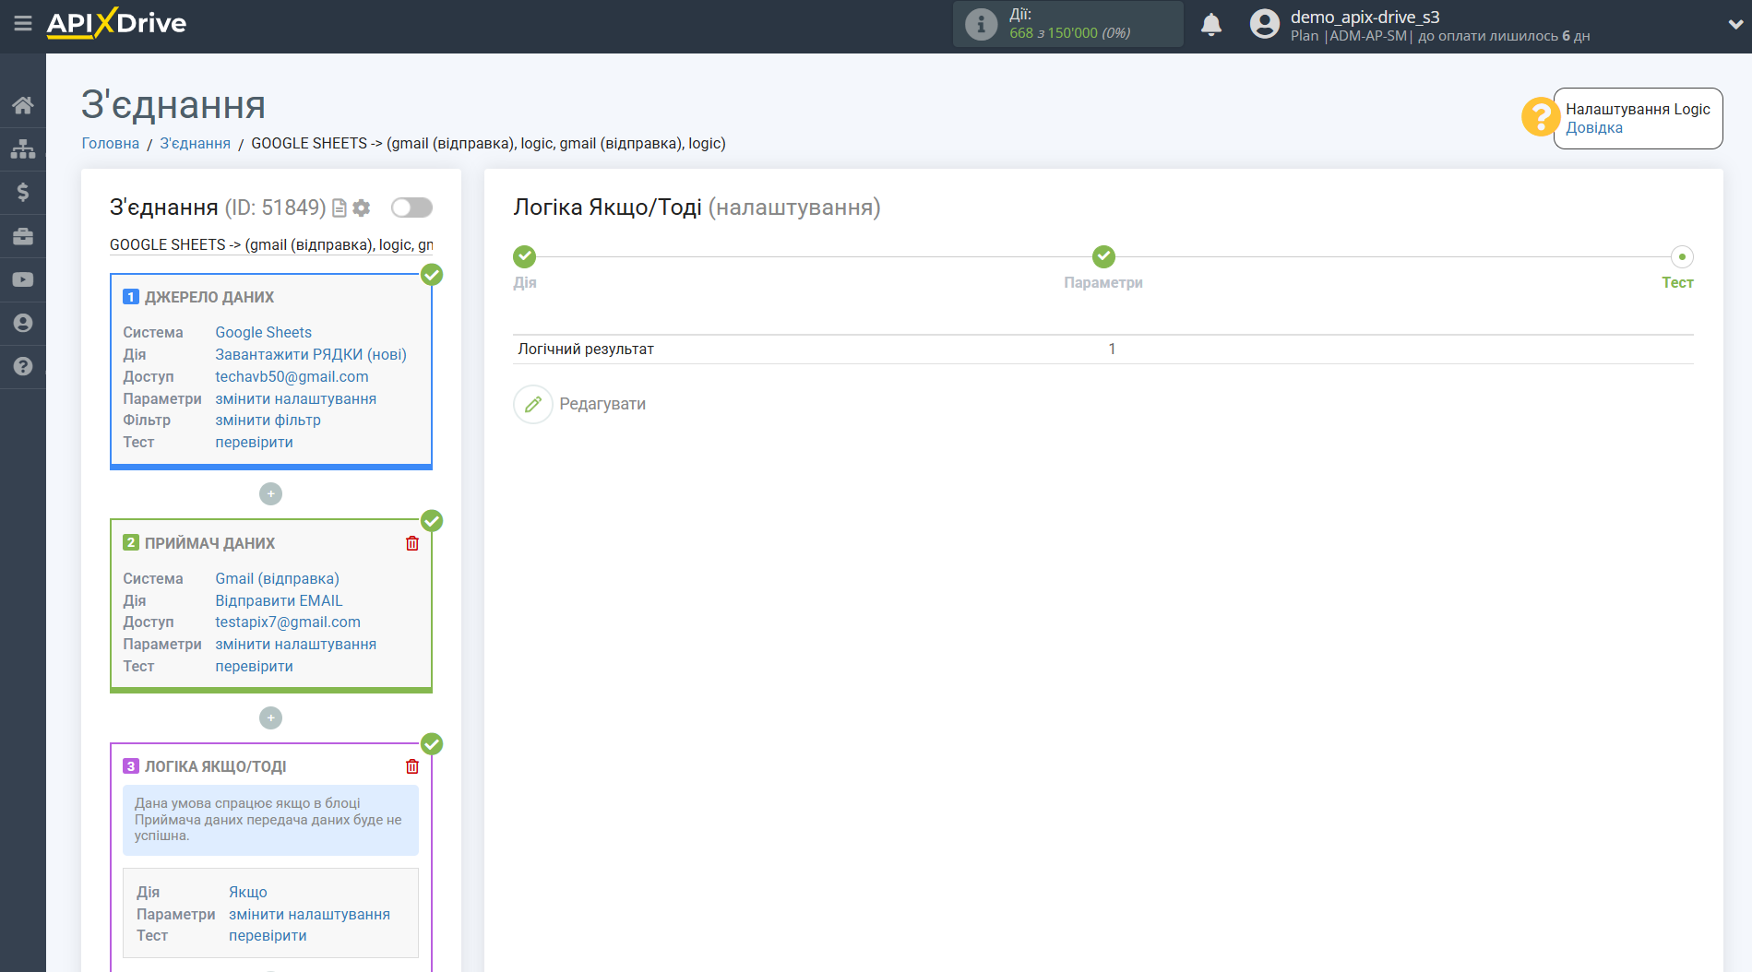Open the briefcase sidebar icon

point(23,236)
